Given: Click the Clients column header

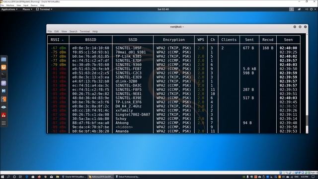Looking at the screenshot, I should 229,40.
